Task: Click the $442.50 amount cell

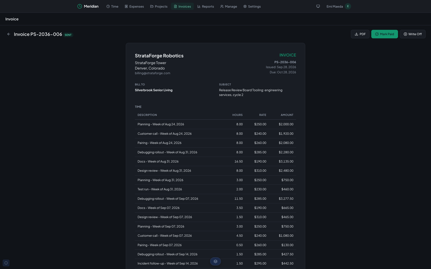Action: click(x=287, y=263)
